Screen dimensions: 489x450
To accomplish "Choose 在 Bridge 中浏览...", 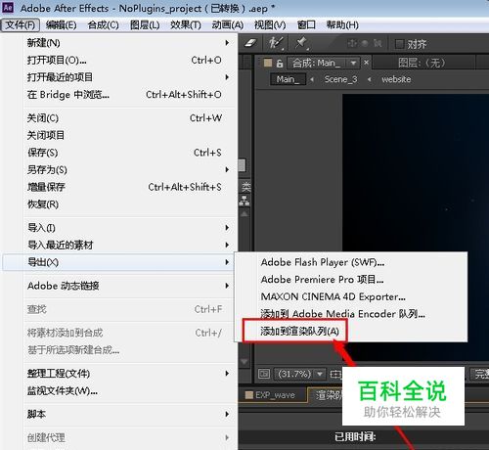I will click(x=130, y=95).
